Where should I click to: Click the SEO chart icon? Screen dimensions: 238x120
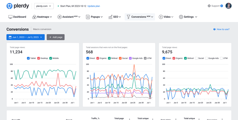click(110, 17)
